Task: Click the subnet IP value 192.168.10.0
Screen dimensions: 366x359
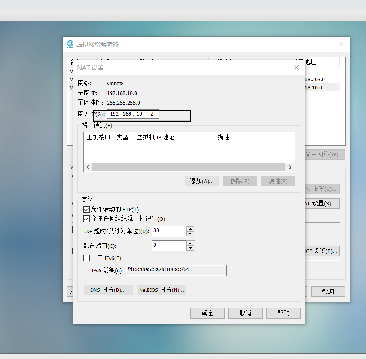Action: pos(122,93)
